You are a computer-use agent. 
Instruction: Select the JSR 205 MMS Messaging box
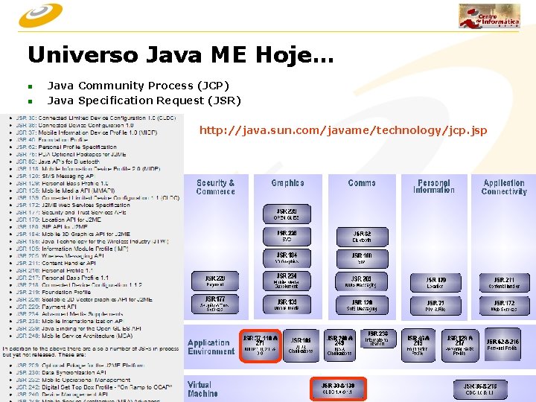point(362,281)
